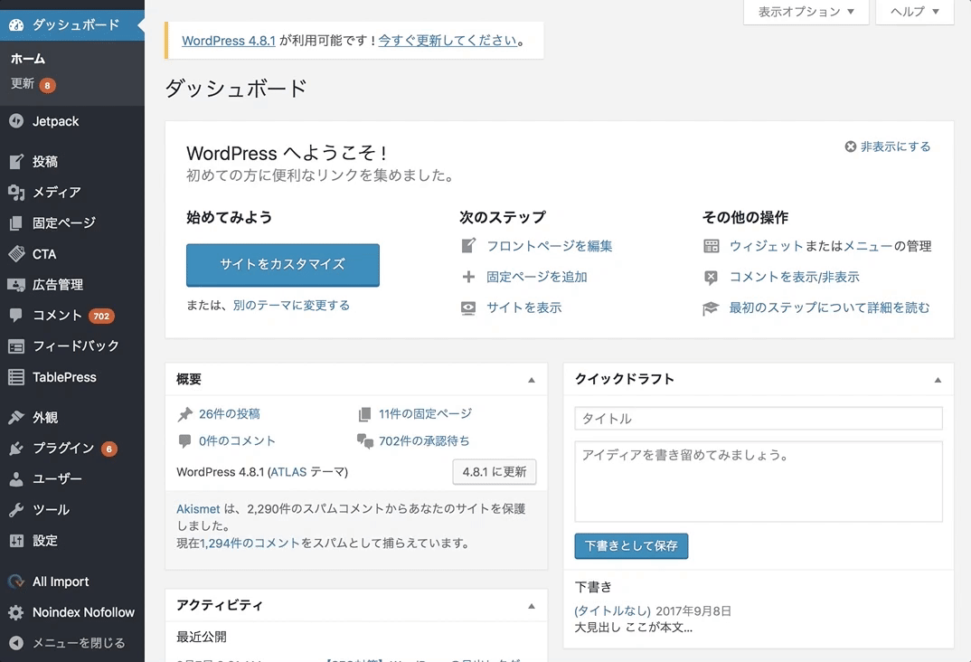Viewport: 971px width, 662px height.
Task: Click the 投稿 posts pencil icon
Action: click(16, 162)
